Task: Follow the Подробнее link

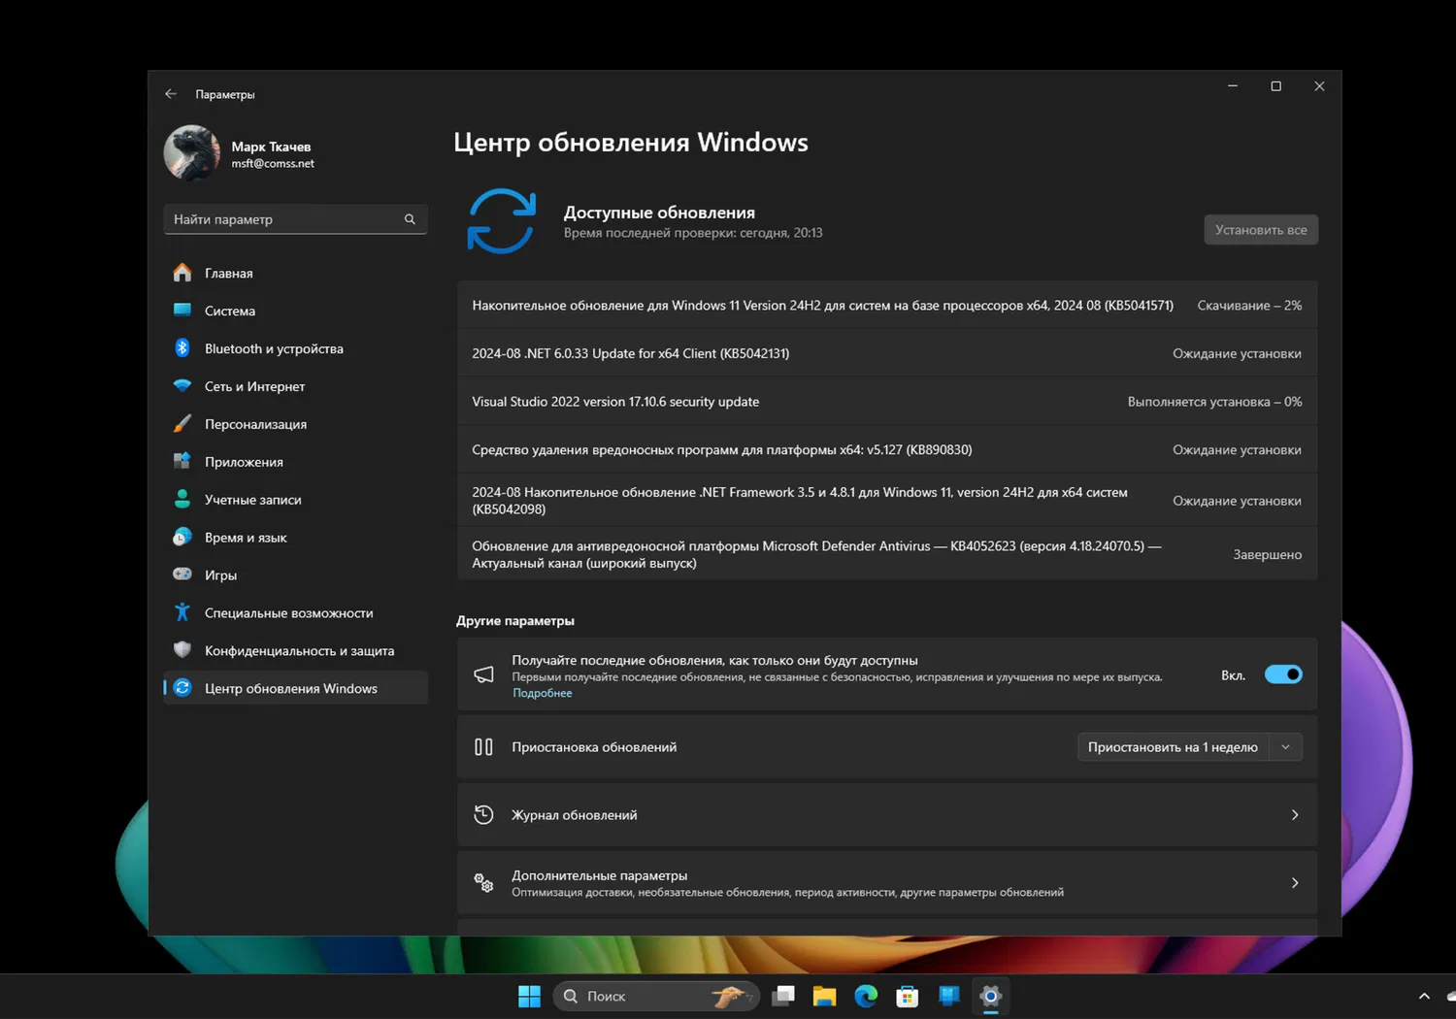Action: pos(542,693)
